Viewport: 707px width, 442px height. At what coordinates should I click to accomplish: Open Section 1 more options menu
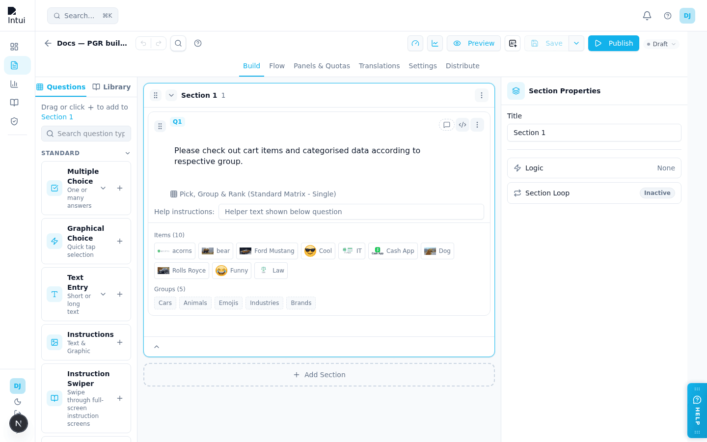[x=482, y=95]
